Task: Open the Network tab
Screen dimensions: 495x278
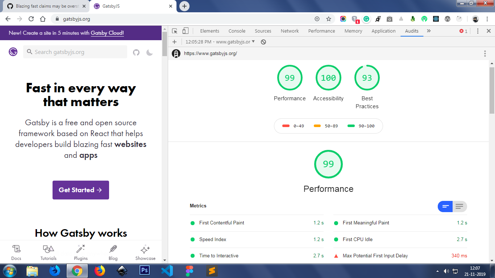Action: coord(290,31)
